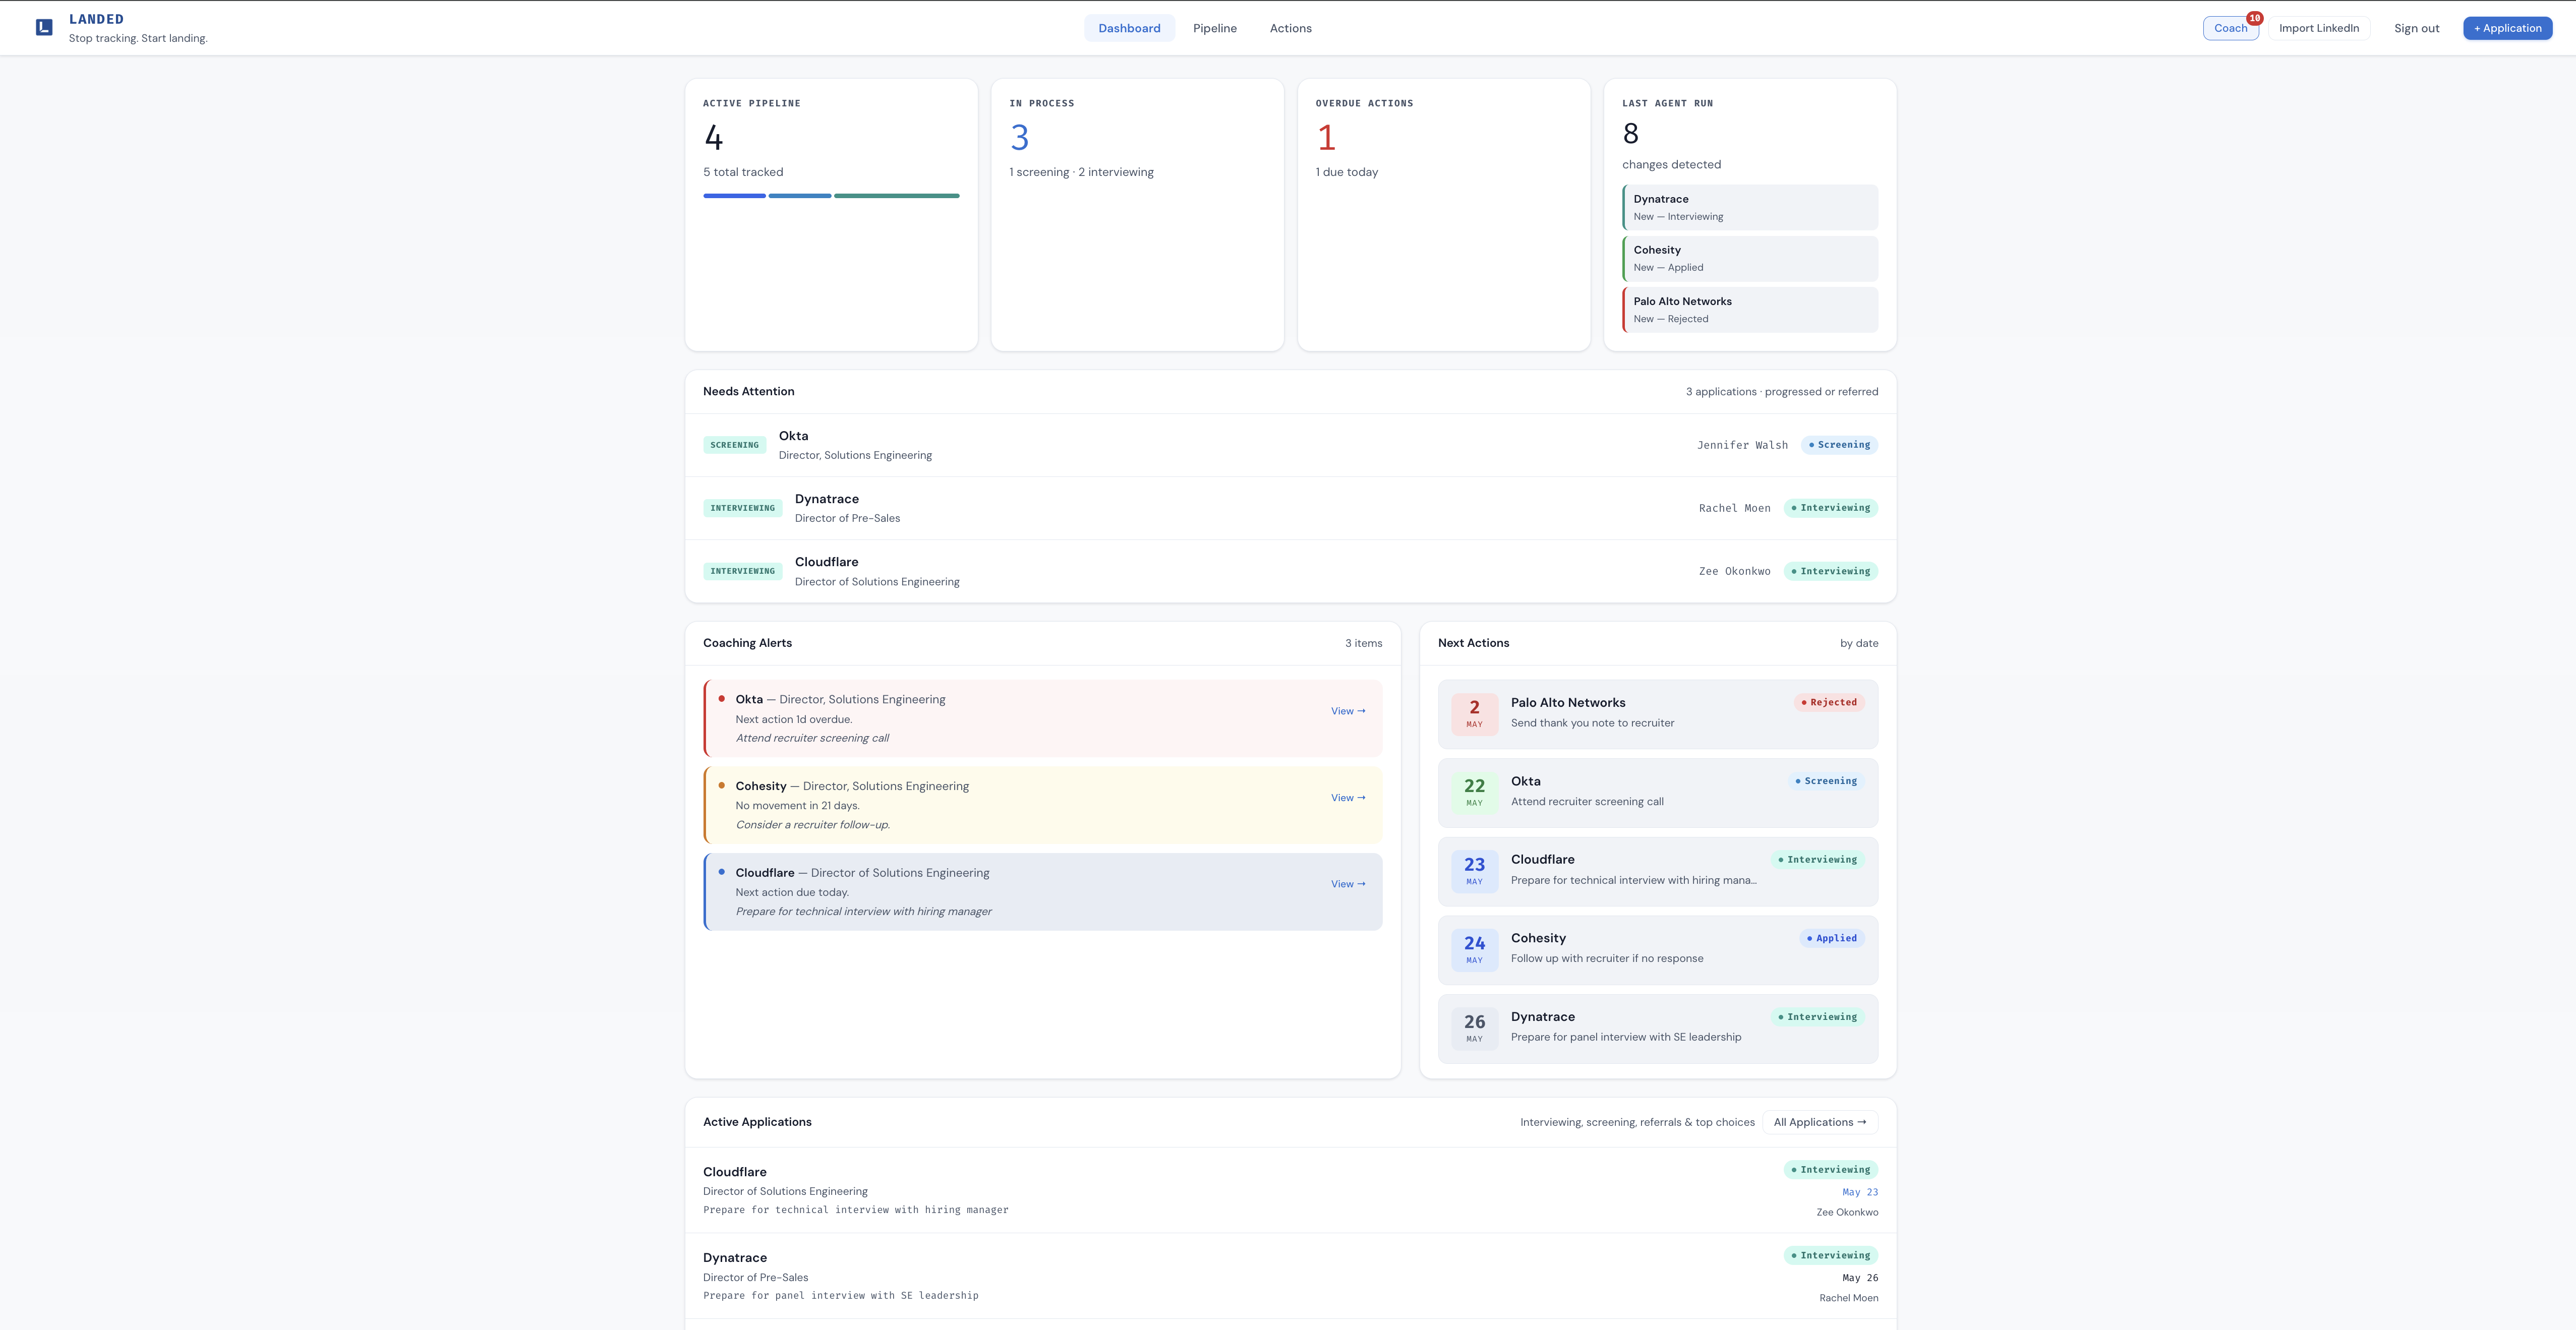Click '3 items' in Coaching Alerts

1363,643
